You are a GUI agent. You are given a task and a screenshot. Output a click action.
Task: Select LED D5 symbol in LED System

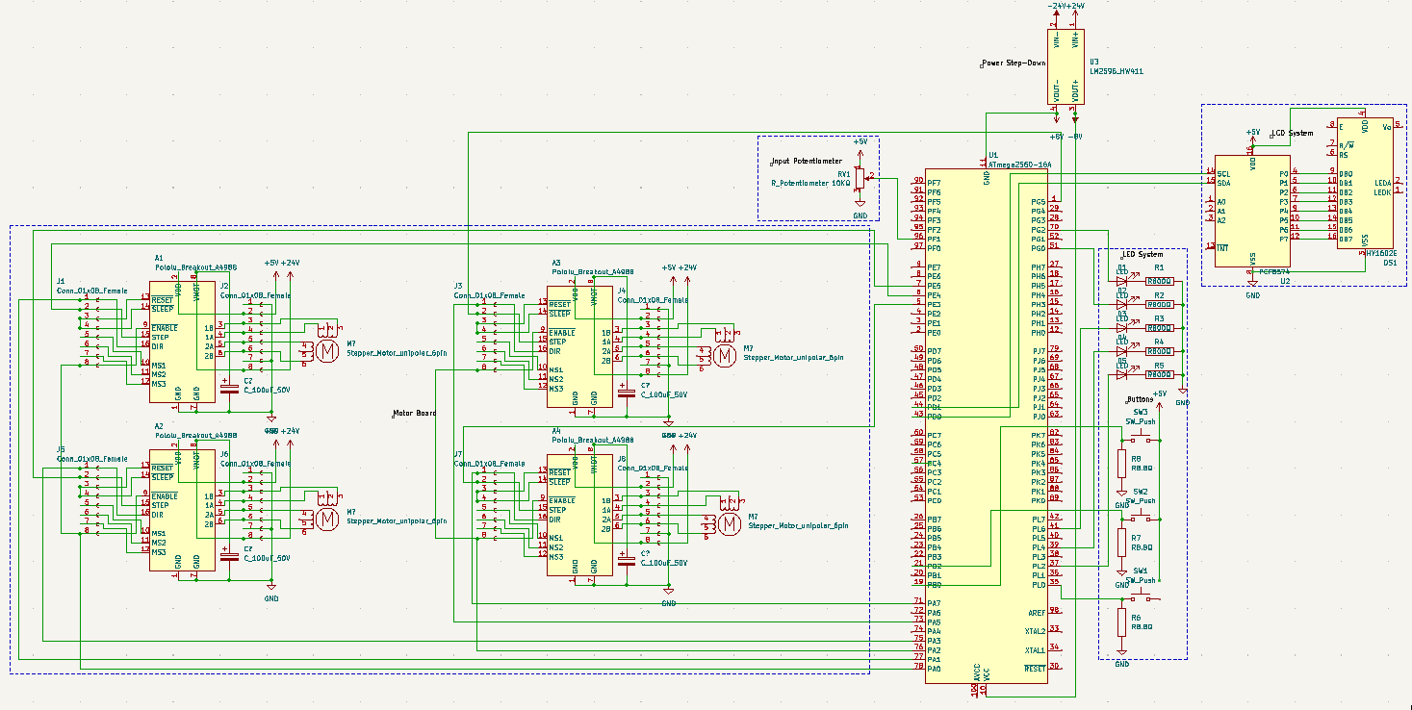pyautogui.click(x=1122, y=374)
